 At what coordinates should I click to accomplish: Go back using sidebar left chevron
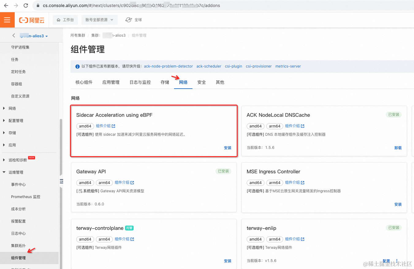(13, 36)
